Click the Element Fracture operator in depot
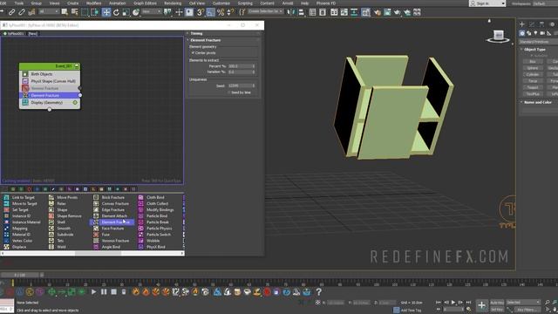This screenshot has height=314, width=558. (112, 222)
